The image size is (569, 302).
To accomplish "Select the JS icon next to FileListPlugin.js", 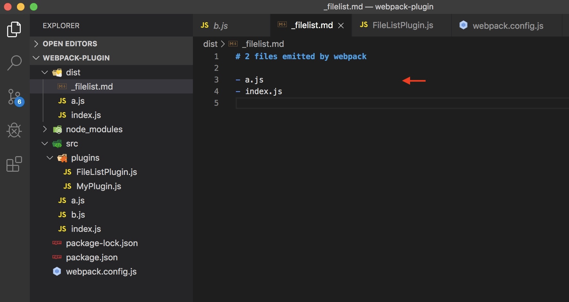I will pyautogui.click(x=364, y=25).
